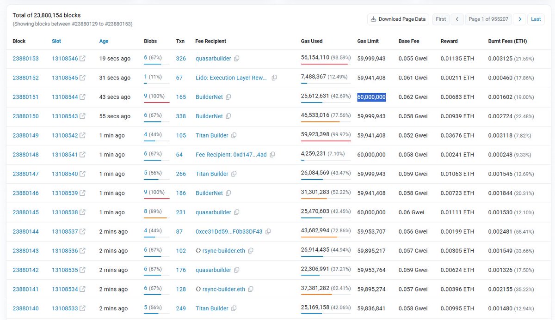Click reward 0.03676 ETH
Image resolution: width=555 pixels, height=320 pixels.
pos(457,135)
